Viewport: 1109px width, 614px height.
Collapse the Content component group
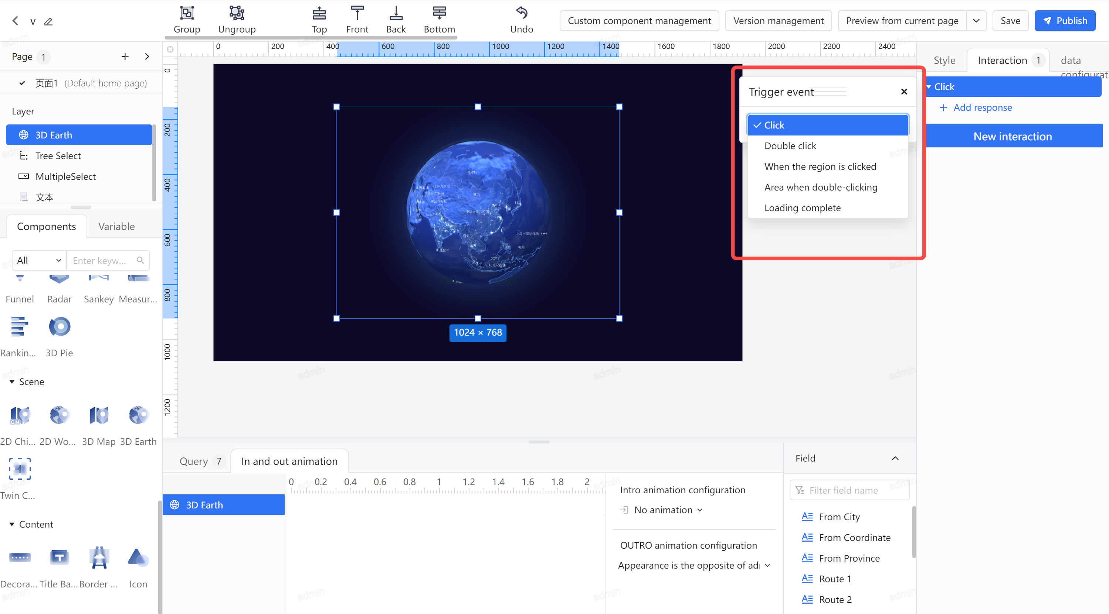[11, 524]
